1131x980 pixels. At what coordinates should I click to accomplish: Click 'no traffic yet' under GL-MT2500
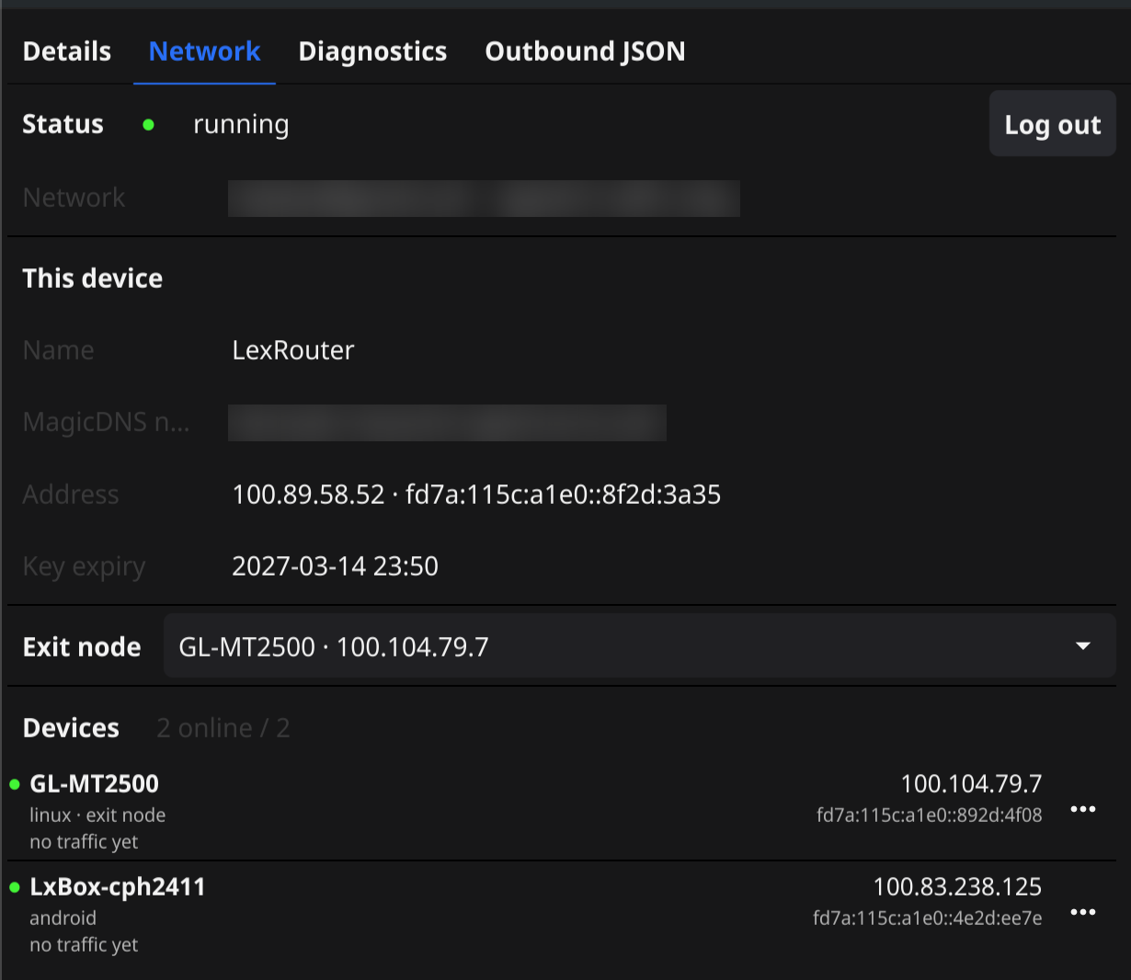tap(84, 842)
